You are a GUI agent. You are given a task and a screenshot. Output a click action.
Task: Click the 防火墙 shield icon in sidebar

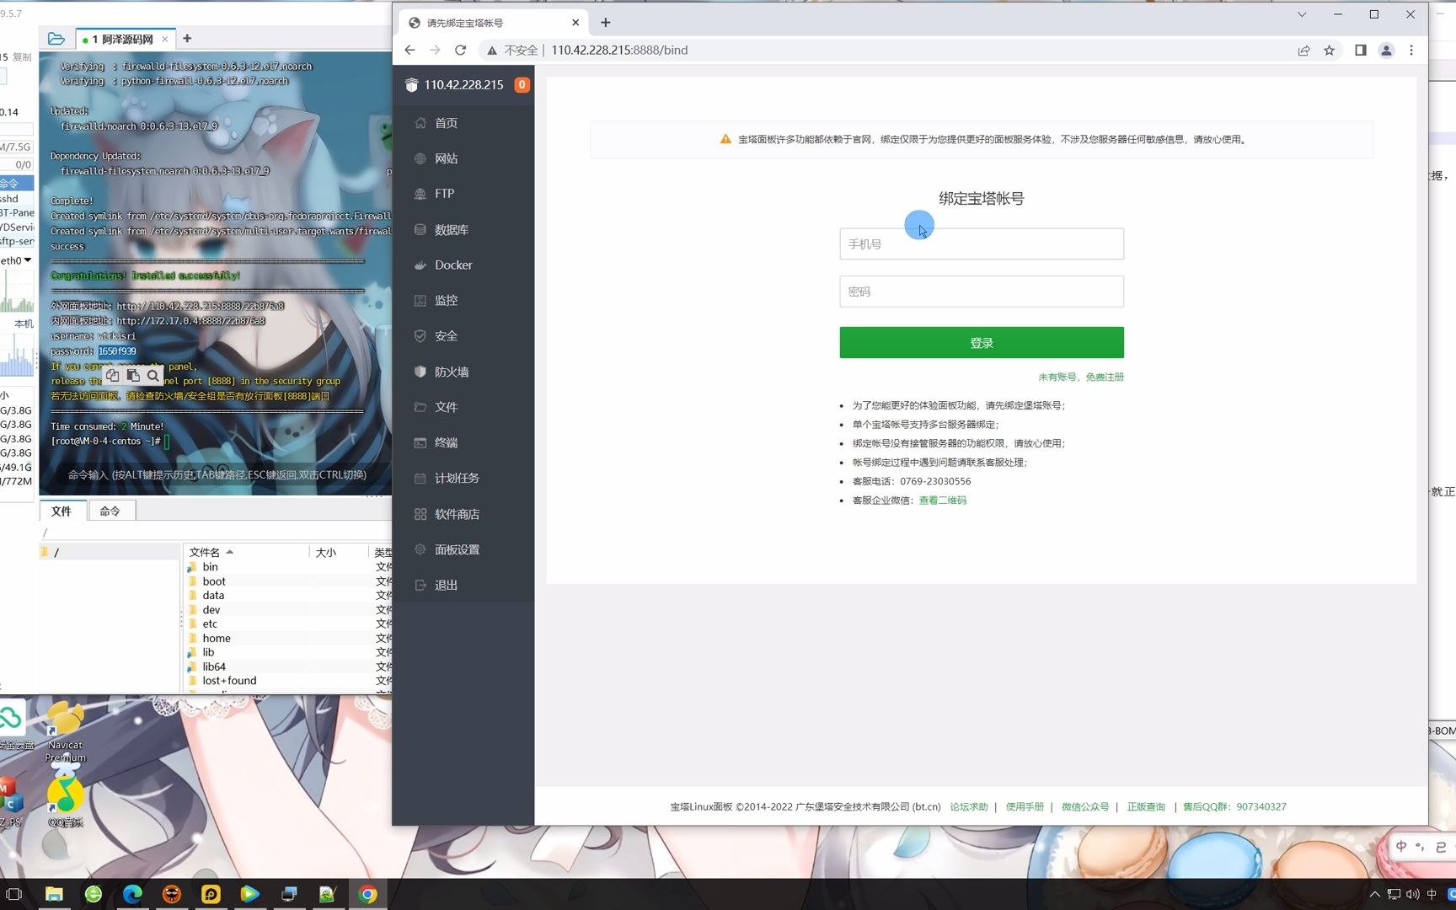coord(420,372)
